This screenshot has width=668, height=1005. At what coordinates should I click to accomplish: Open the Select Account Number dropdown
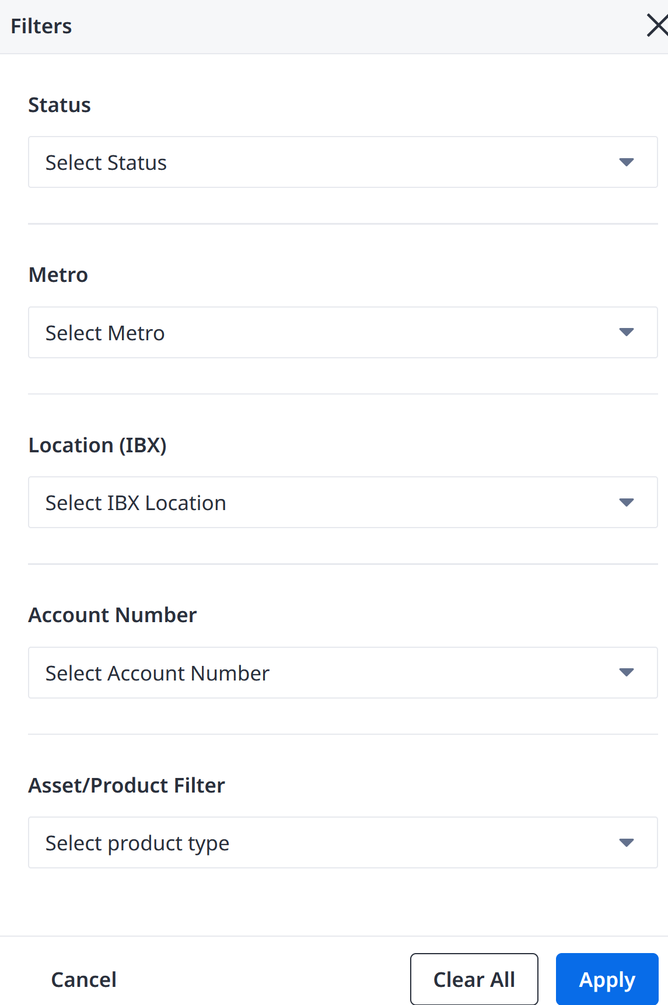click(343, 672)
